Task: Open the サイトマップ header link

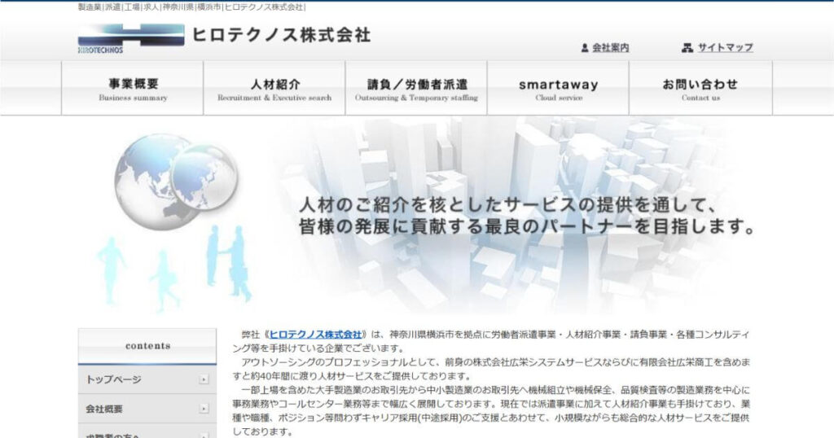Action: [726, 47]
